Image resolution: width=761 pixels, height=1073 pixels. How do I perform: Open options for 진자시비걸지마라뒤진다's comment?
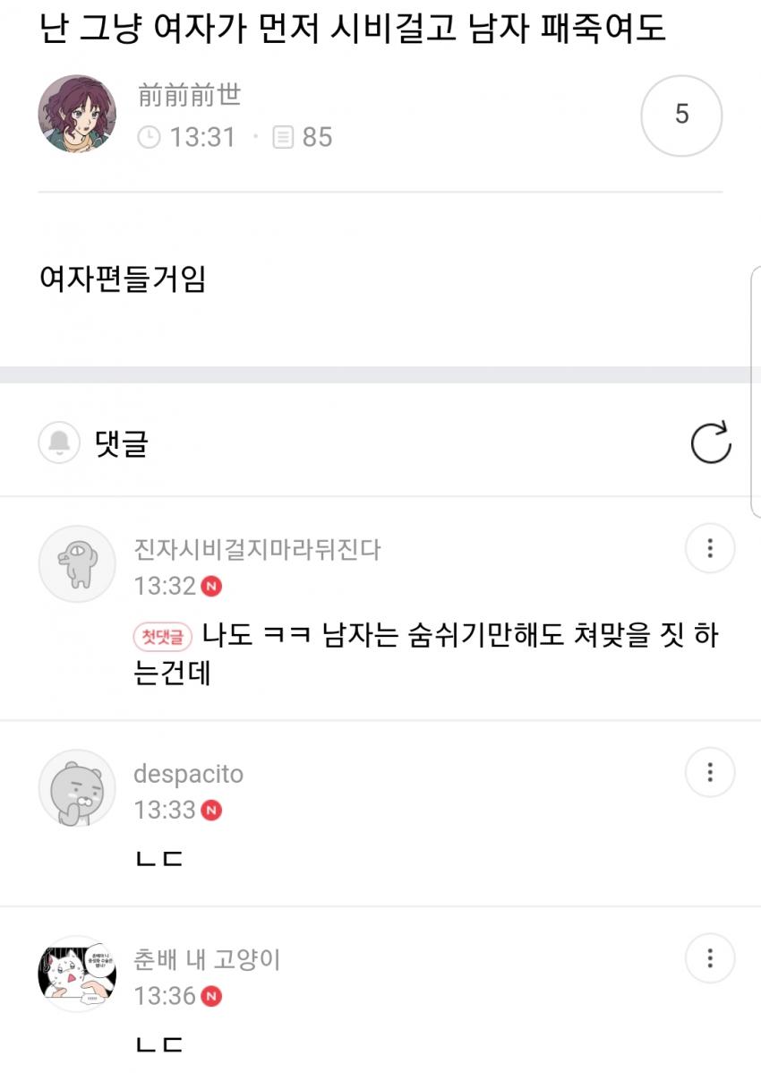[709, 548]
